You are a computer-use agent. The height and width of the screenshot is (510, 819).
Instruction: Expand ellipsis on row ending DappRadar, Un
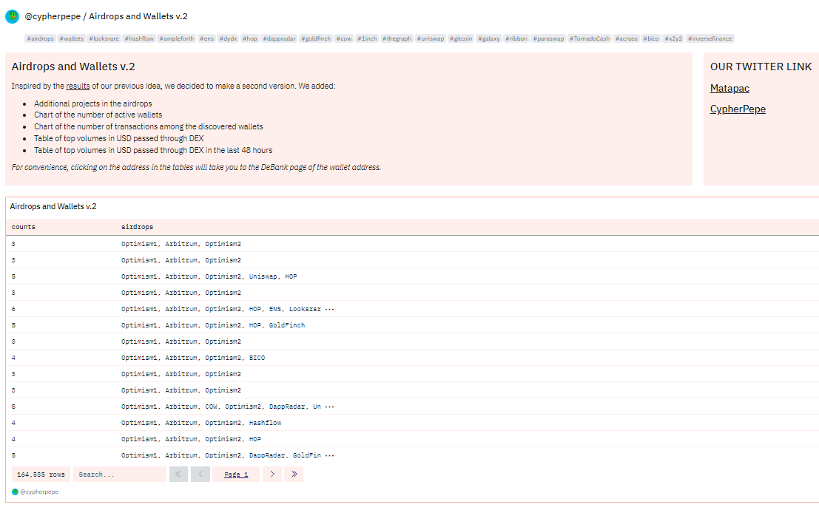[x=330, y=407]
